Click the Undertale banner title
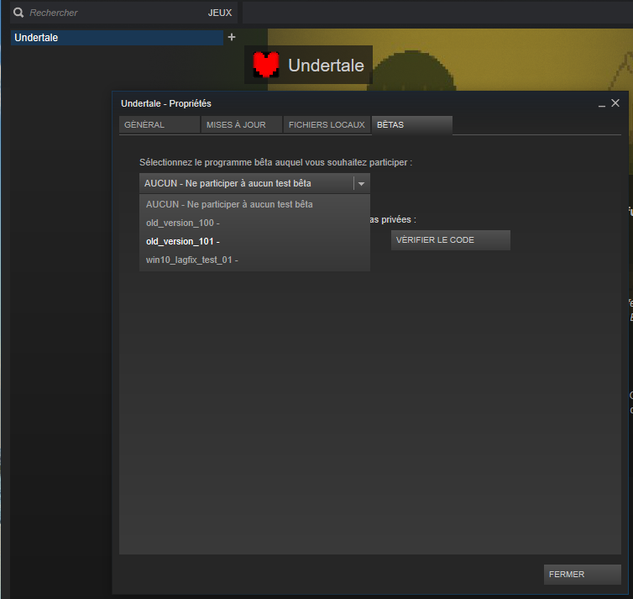This screenshot has width=633, height=599. coord(326,66)
